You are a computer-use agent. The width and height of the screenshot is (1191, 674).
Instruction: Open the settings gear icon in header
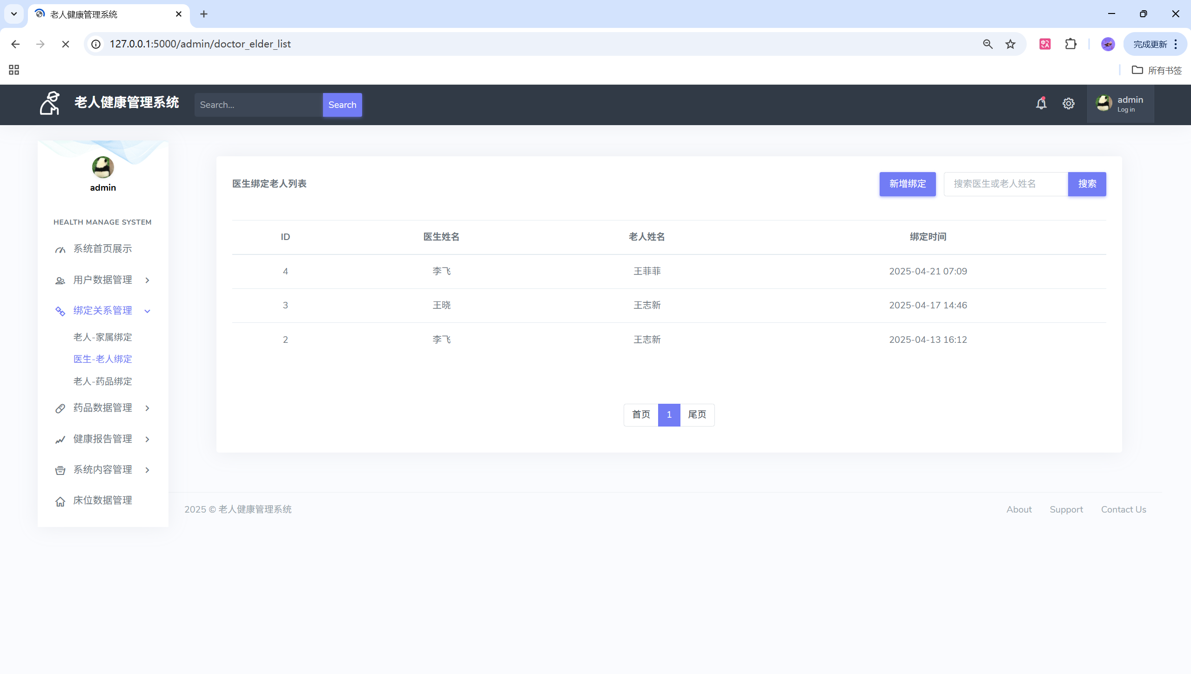pyautogui.click(x=1068, y=103)
